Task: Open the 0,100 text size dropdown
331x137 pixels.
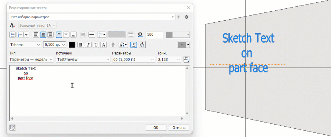Action: tap(55, 45)
